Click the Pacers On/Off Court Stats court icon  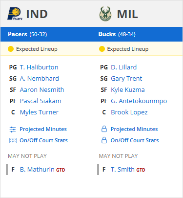point(13,140)
